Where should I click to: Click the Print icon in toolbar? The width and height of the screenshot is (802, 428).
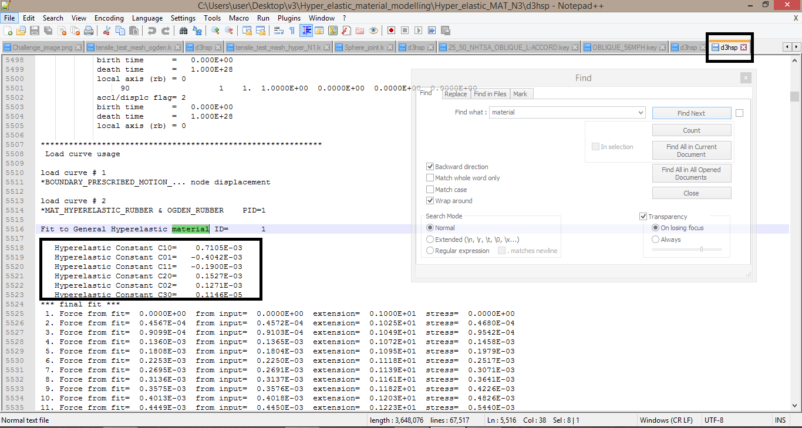point(89,31)
